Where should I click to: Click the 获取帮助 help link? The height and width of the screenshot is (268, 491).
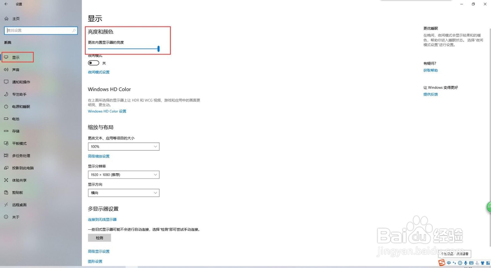click(x=431, y=71)
